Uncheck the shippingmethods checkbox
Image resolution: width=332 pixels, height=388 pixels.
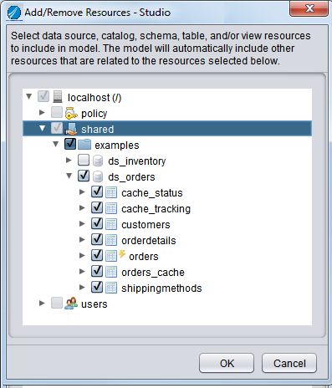(97, 287)
